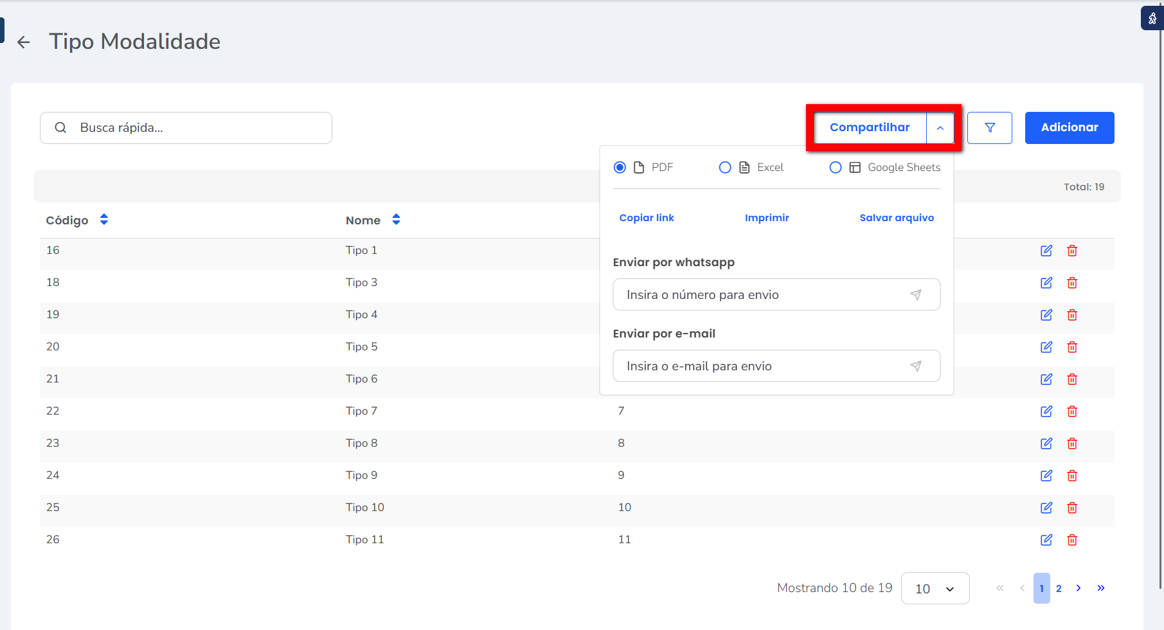Jump to the last page of results

pos(1100,588)
